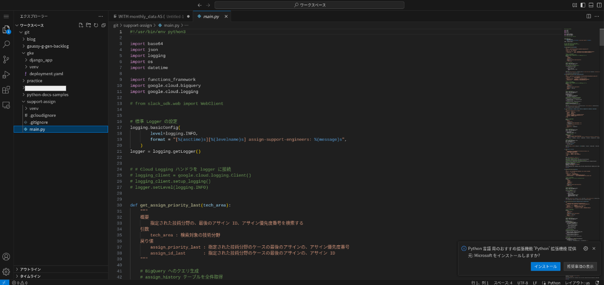
Task: Expand the blog folder
Action: (x=60, y=39)
